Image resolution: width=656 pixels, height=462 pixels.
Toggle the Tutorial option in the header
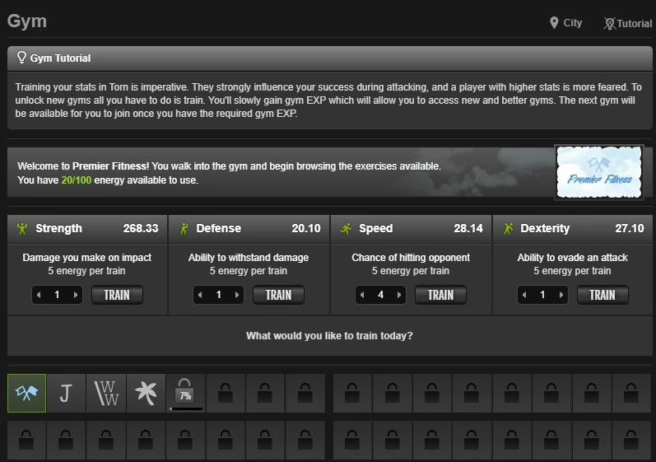[627, 23]
